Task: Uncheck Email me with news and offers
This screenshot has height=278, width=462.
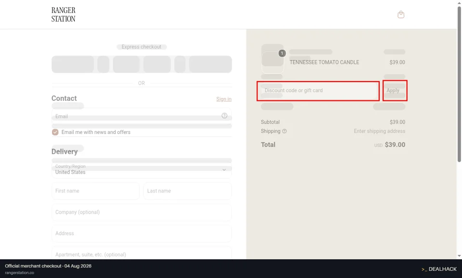Action: pyautogui.click(x=55, y=132)
